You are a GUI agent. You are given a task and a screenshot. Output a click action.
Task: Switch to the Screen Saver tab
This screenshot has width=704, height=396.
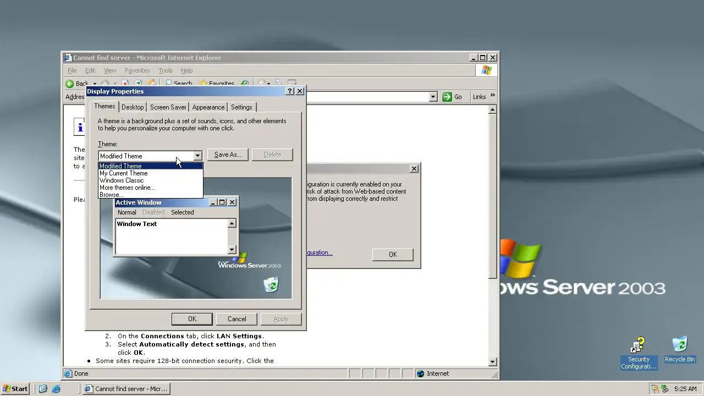tap(168, 107)
